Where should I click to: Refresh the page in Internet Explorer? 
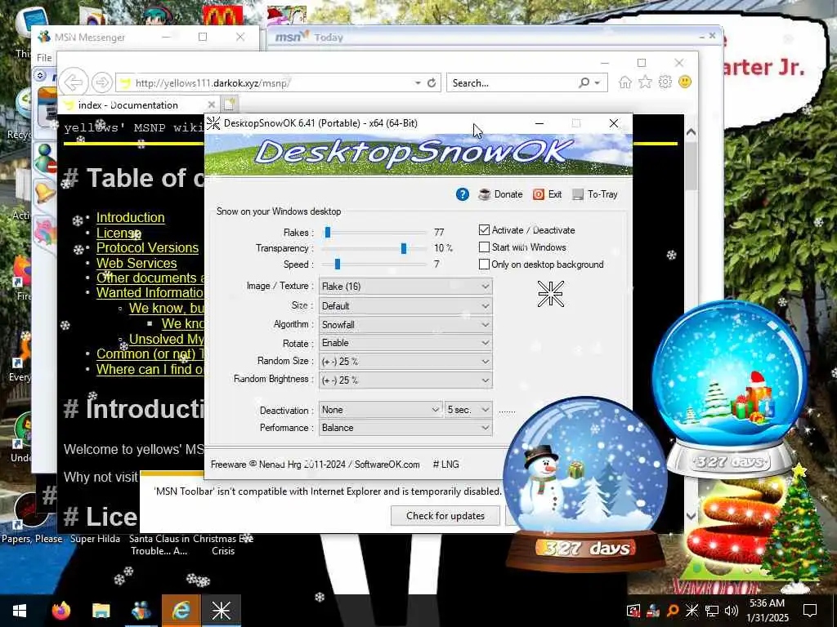[432, 83]
